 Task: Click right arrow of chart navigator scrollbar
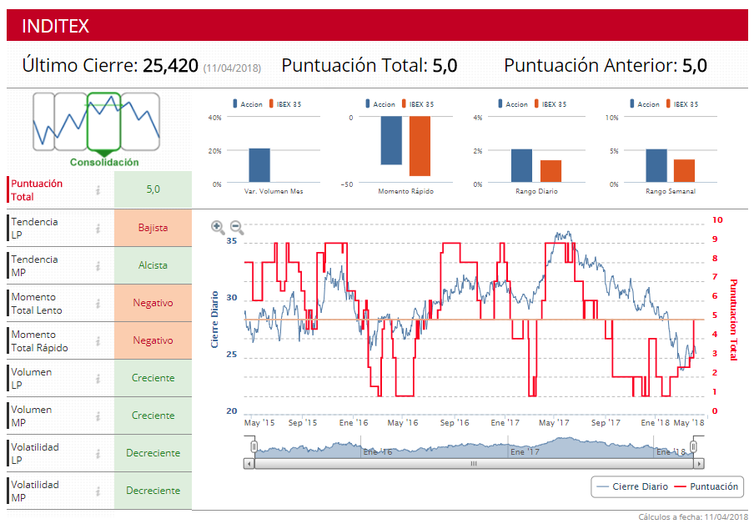pyautogui.click(x=699, y=464)
